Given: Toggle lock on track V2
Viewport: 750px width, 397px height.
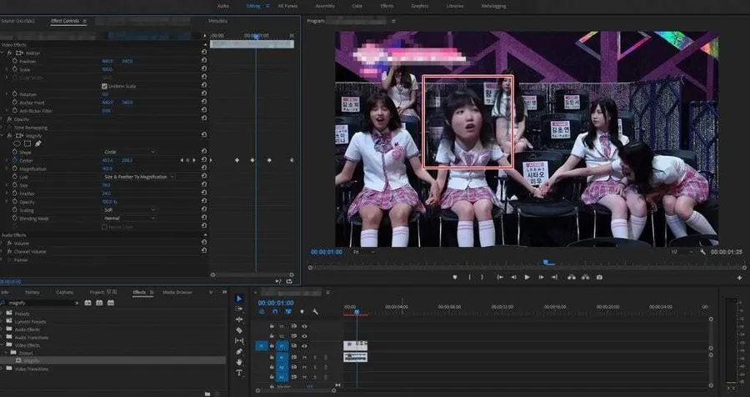Looking at the screenshot, I should (x=271, y=336).
